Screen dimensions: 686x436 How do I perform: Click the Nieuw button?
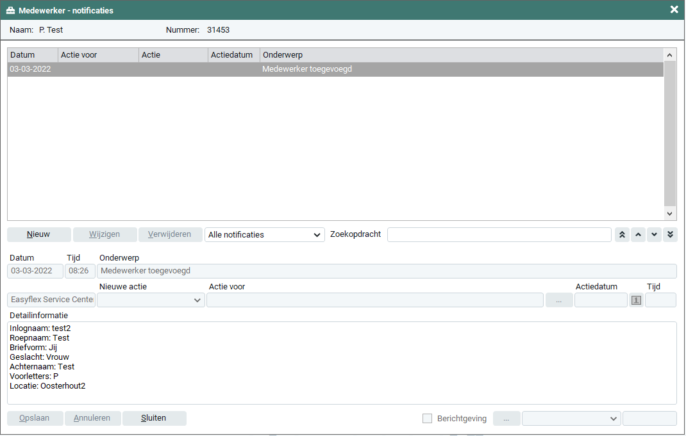[x=38, y=234]
